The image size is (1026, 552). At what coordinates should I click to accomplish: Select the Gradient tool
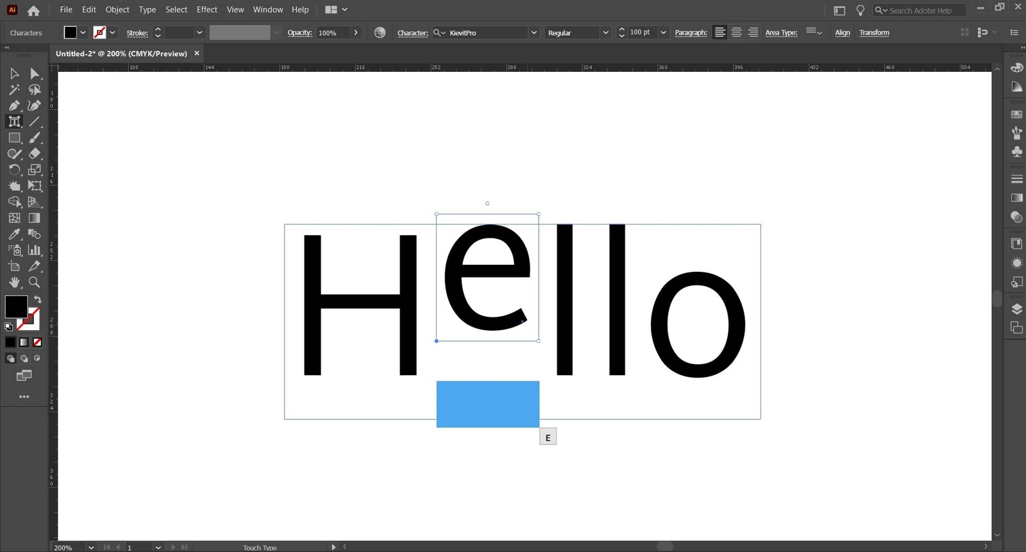pyautogui.click(x=35, y=218)
